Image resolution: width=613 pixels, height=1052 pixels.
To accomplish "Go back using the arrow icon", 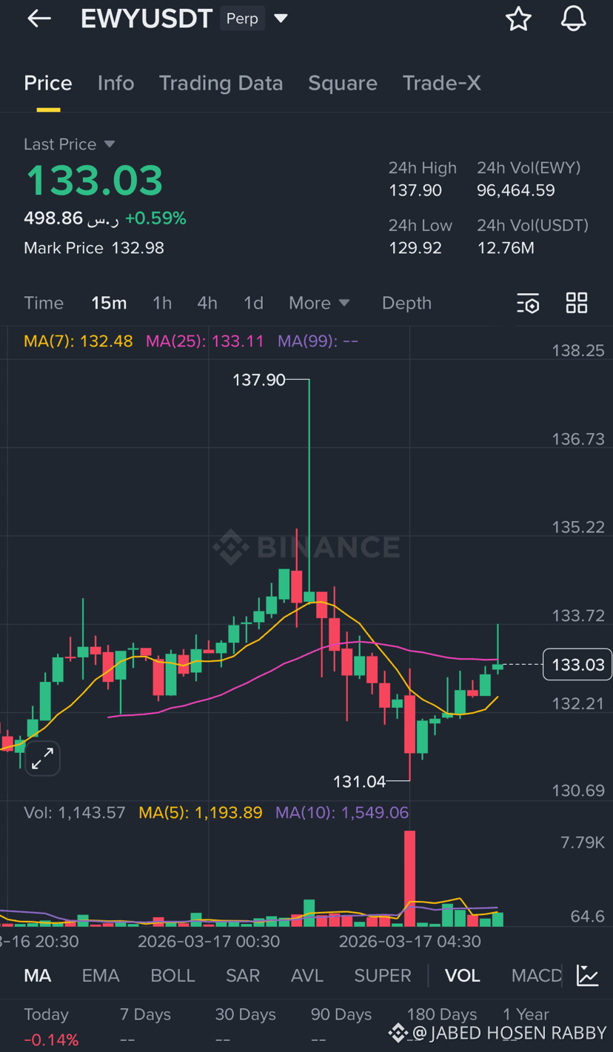I will pyautogui.click(x=39, y=19).
